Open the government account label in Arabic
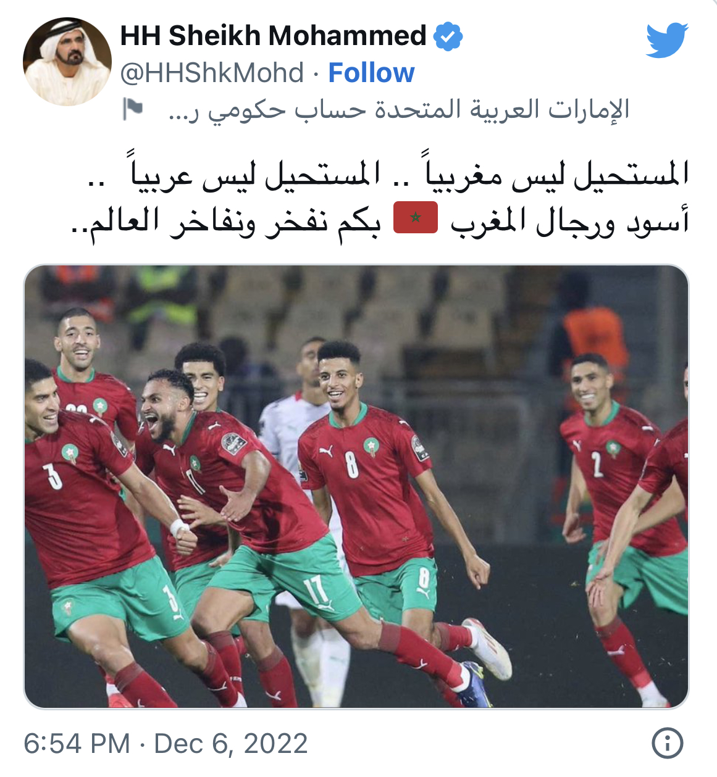Image resolution: width=717 pixels, height=777 pixels. pos(398,109)
